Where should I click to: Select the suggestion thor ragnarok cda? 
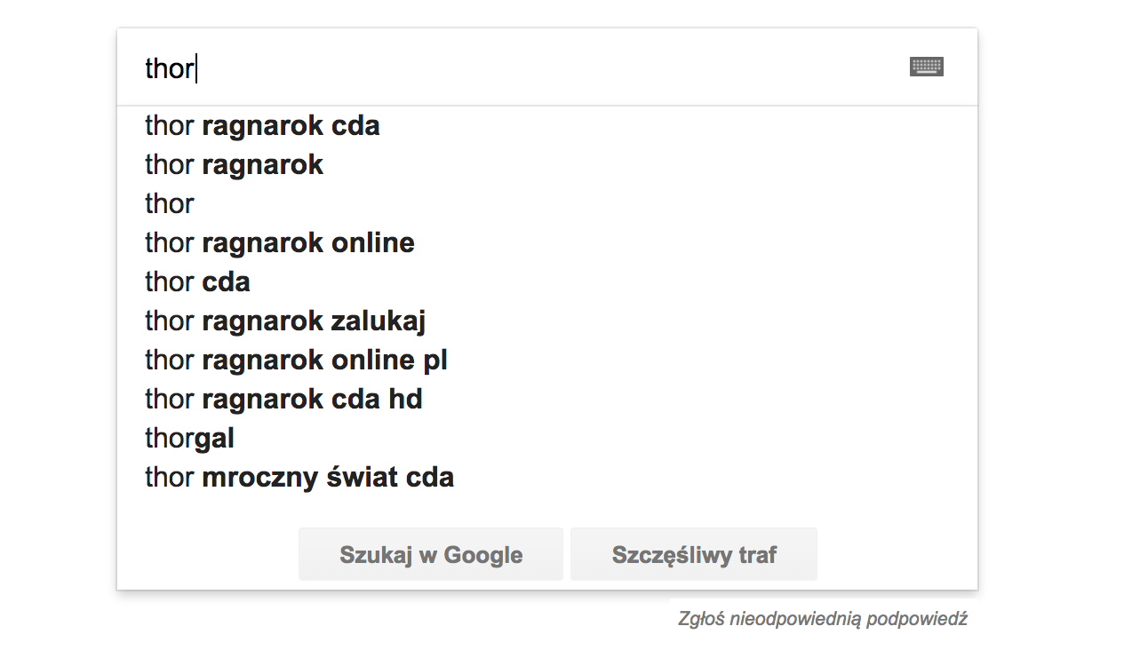(x=261, y=125)
